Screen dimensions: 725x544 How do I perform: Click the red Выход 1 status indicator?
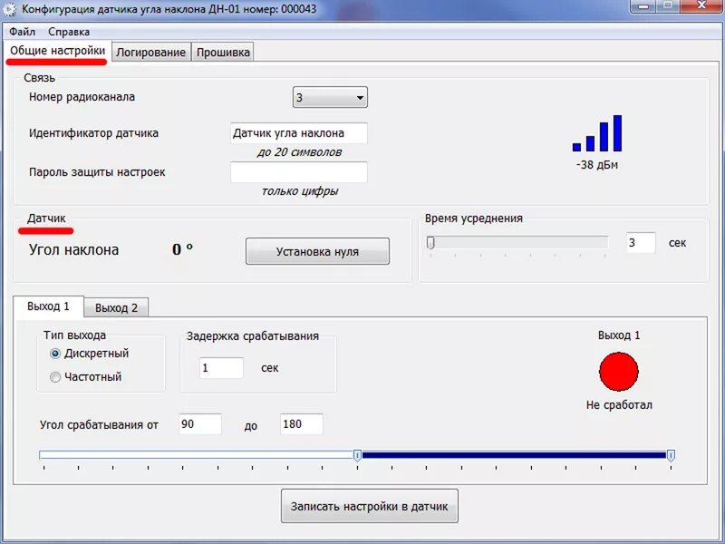click(x=619, y=372)
